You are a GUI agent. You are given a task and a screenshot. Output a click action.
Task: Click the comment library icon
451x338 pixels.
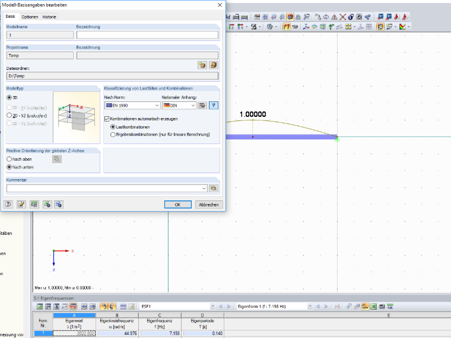click(x=214, y=188)
